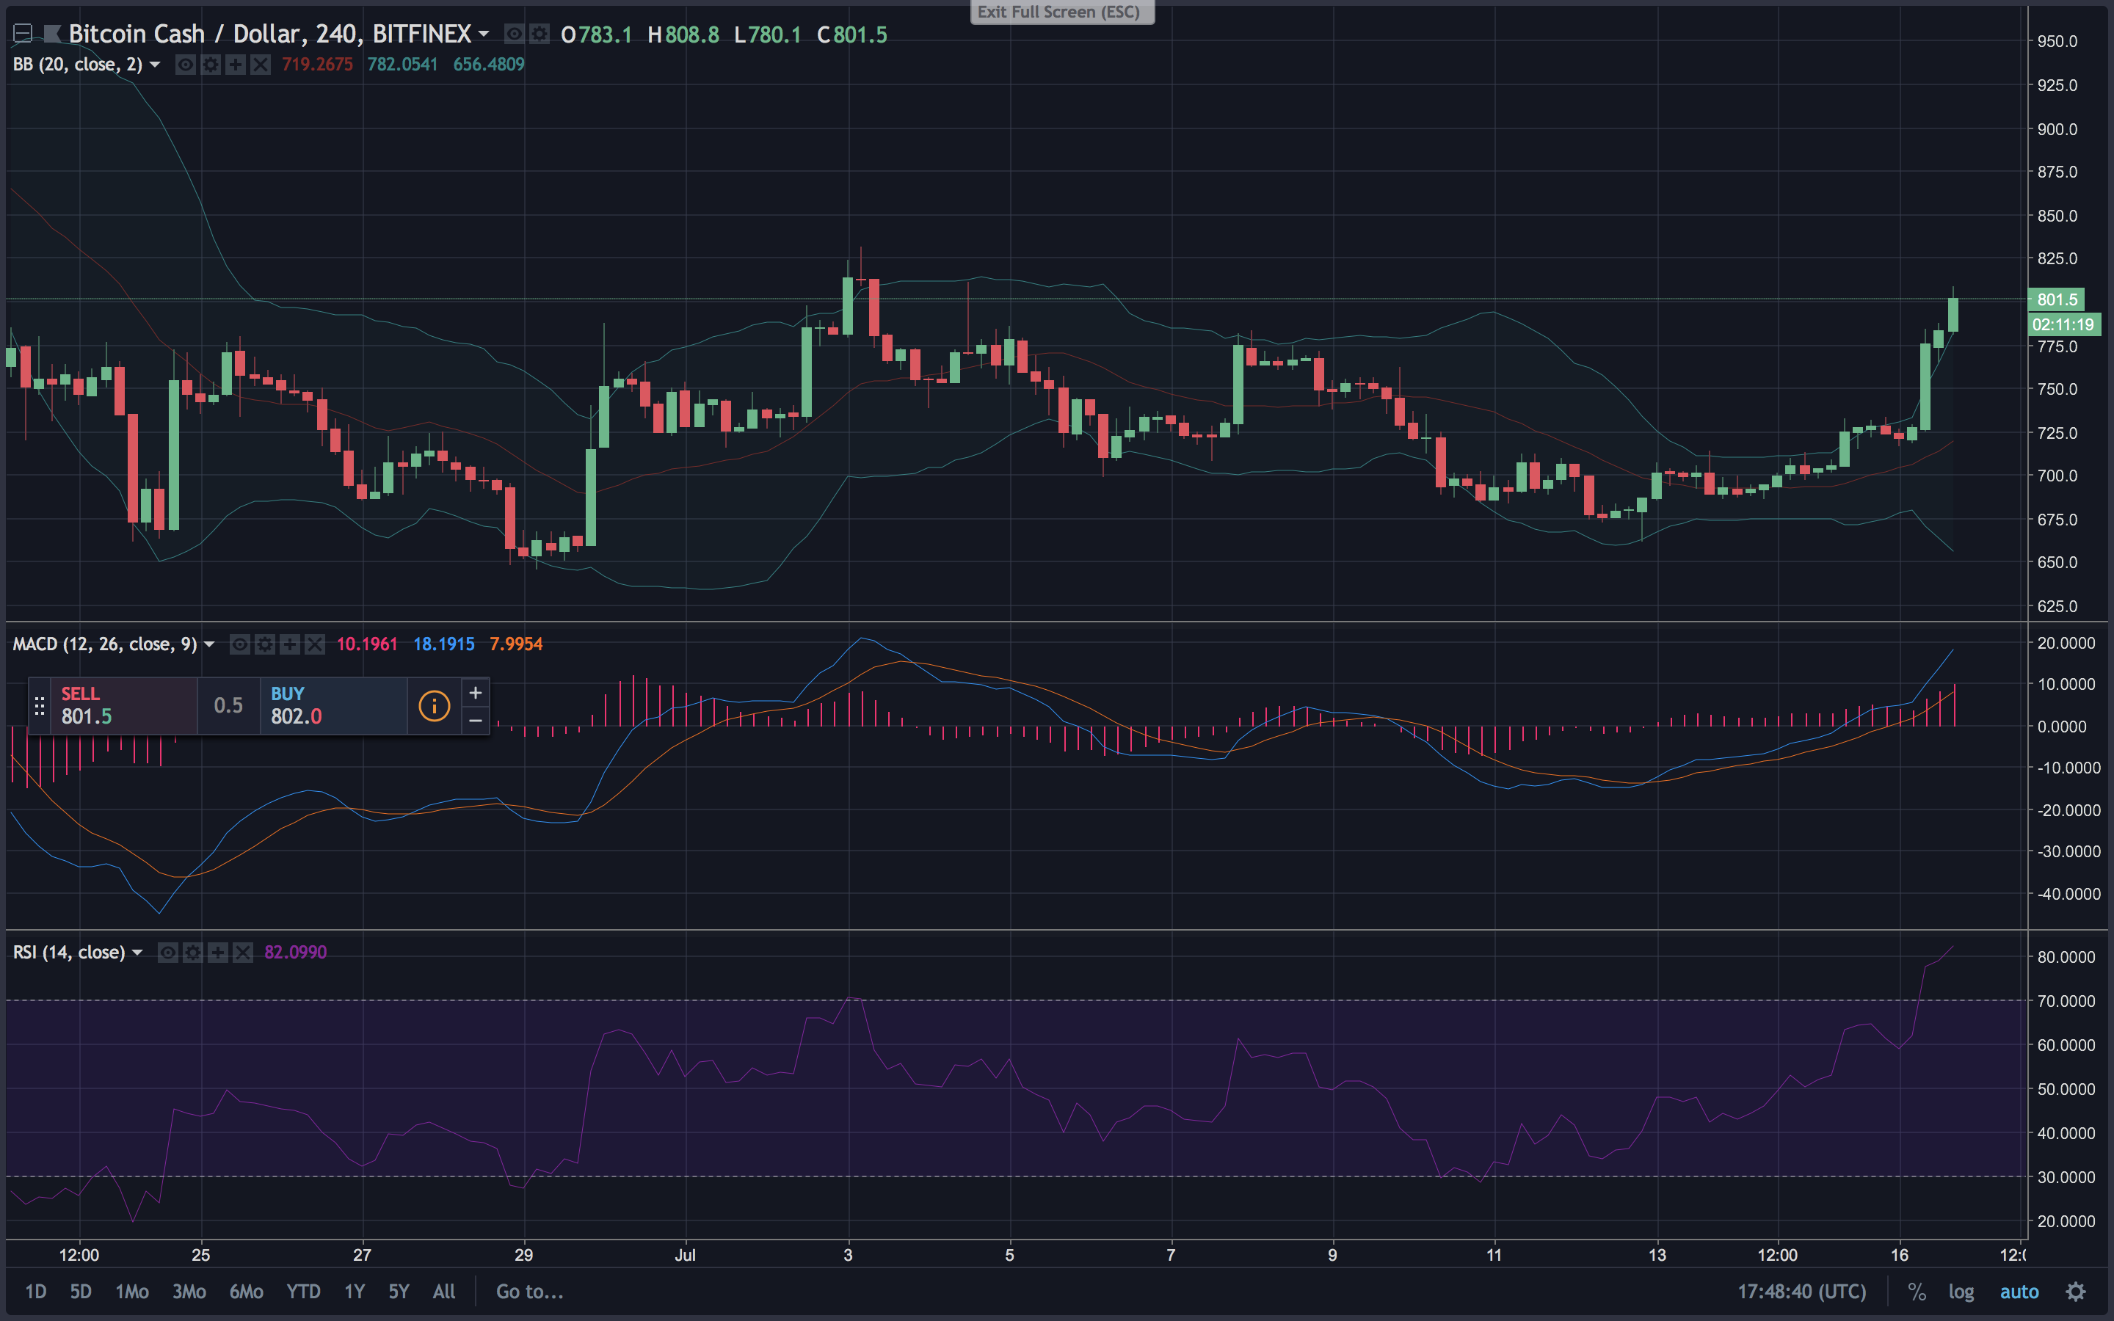Image resolution: width=2114 pixels, height=1321 pixels.
Task: Open Bollinger Bands settings gear
Action: [x=211, y=65]
